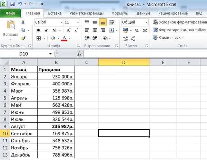
Task: Click the Copy icon
Action: coord(23,30)
